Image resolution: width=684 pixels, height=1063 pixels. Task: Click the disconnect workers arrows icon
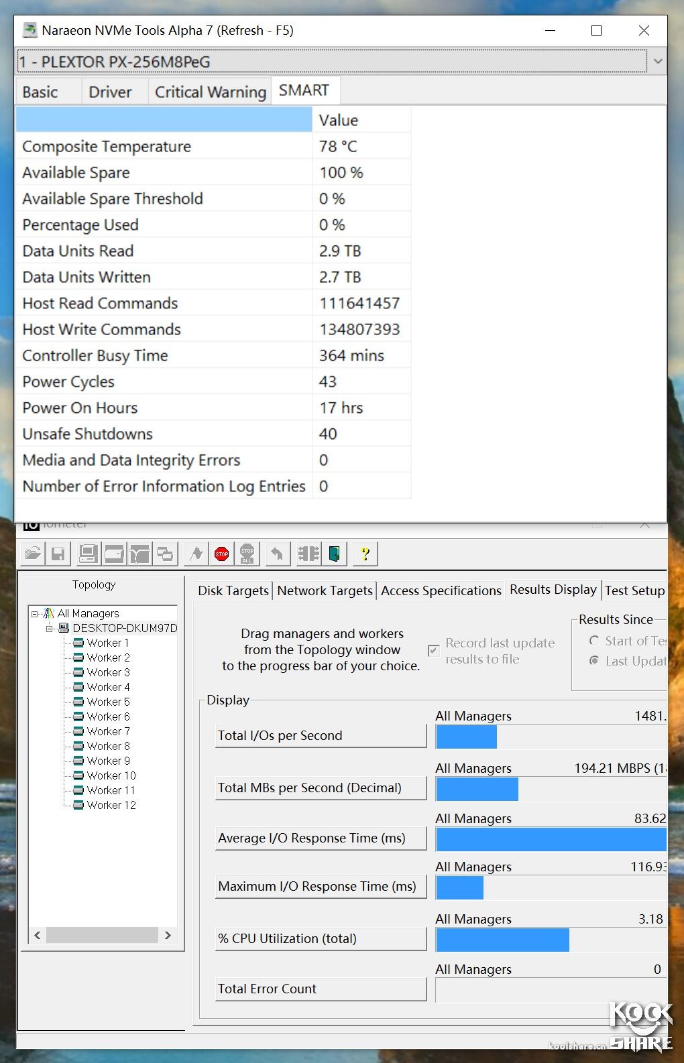coord(308,554)
